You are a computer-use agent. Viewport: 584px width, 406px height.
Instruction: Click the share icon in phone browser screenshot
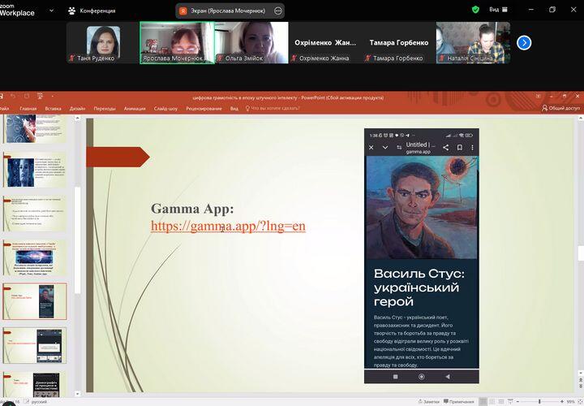(446, 148)
